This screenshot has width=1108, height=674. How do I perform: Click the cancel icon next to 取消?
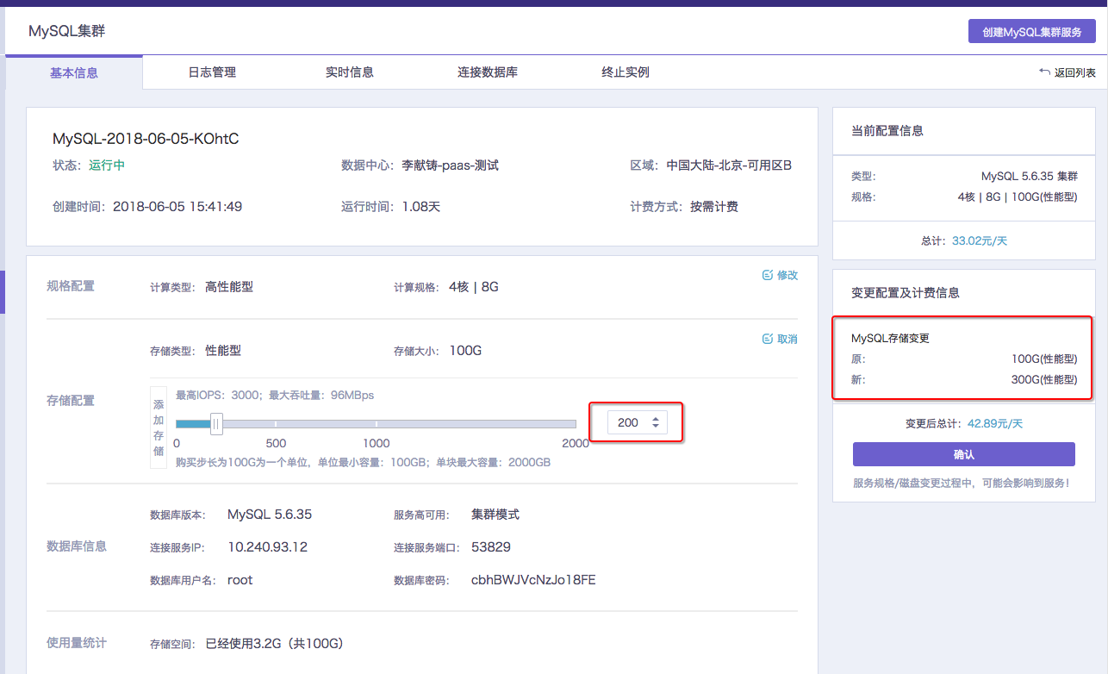767,339
